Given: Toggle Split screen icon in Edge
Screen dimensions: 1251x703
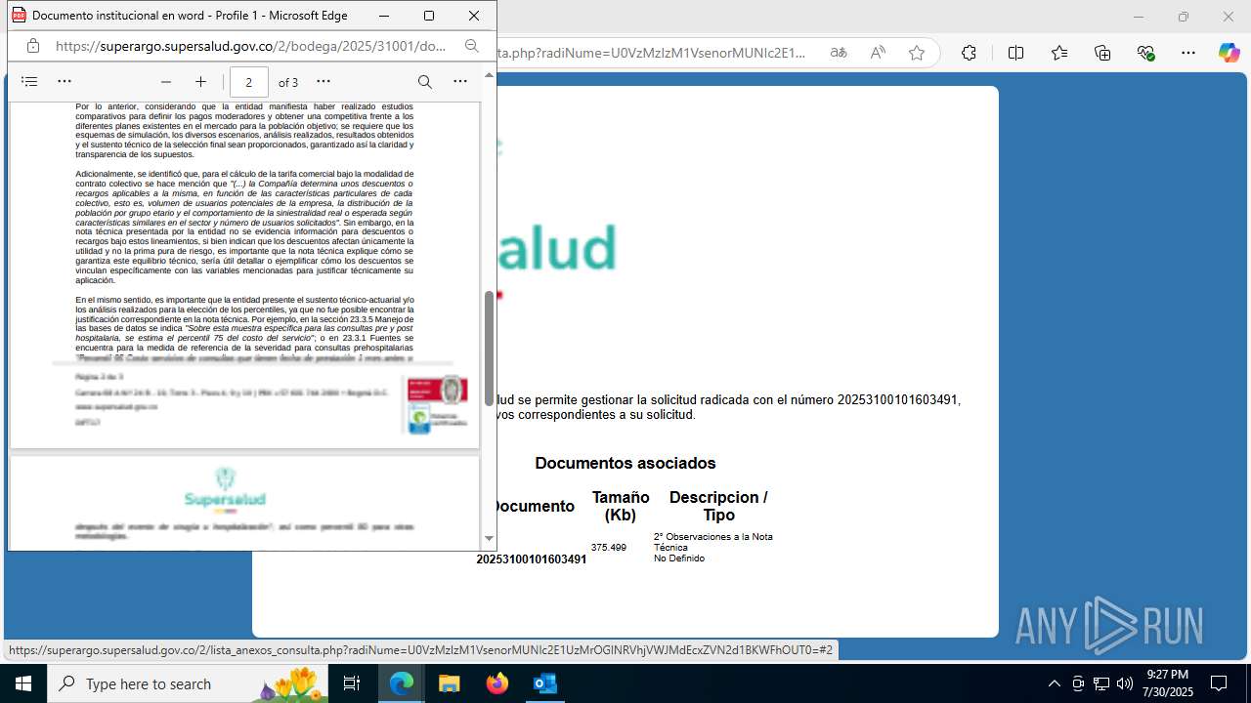Looking at the screenshot, I should pyautogui.click(x=1015, y=53).
